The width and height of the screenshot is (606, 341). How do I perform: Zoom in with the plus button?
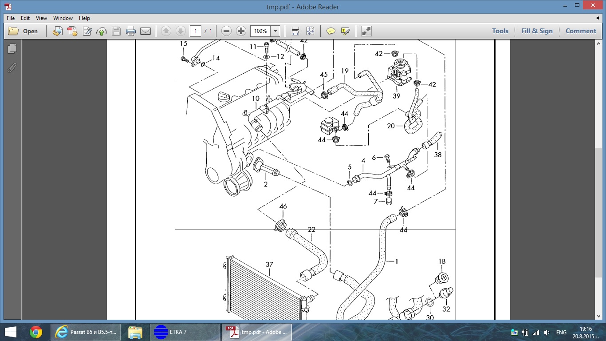click(x=241, y=31)
